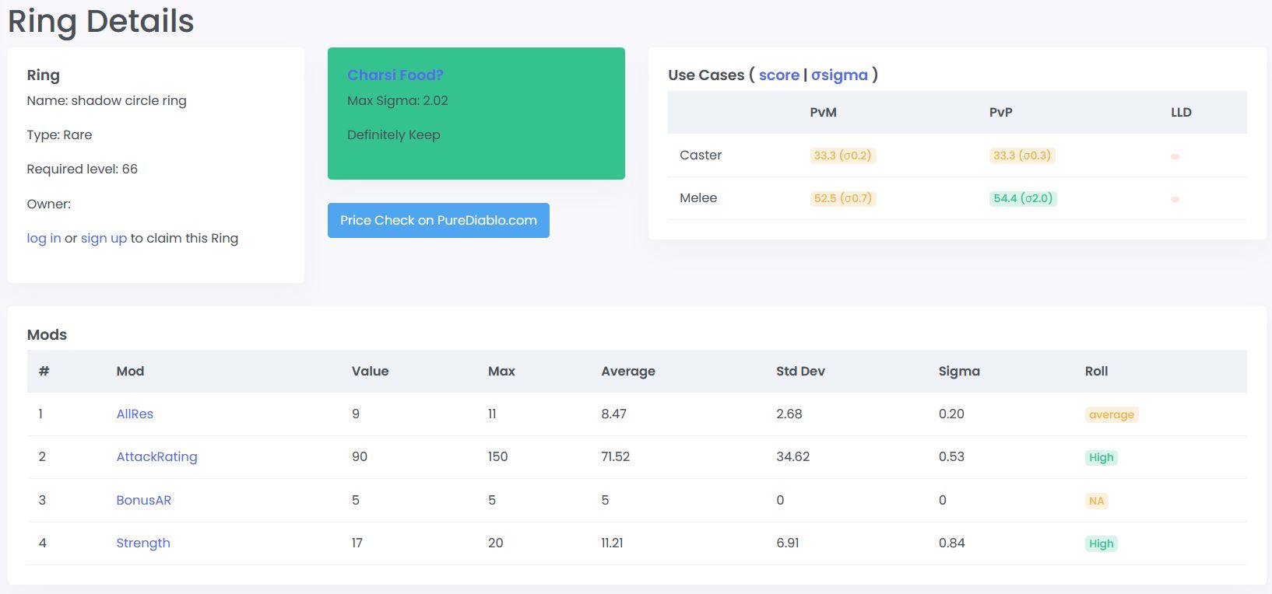This screenshot has height=594, width=1272.
Task: Click Melee PvM score badge 52.5 (σ0.7)
Action: click(x=842, y=198)
